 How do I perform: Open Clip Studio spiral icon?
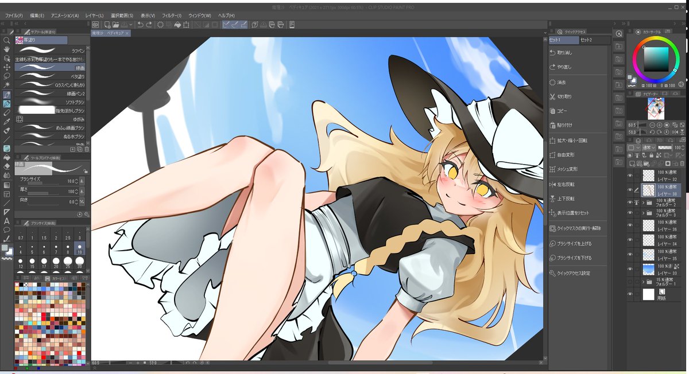(x=95, y=25)
